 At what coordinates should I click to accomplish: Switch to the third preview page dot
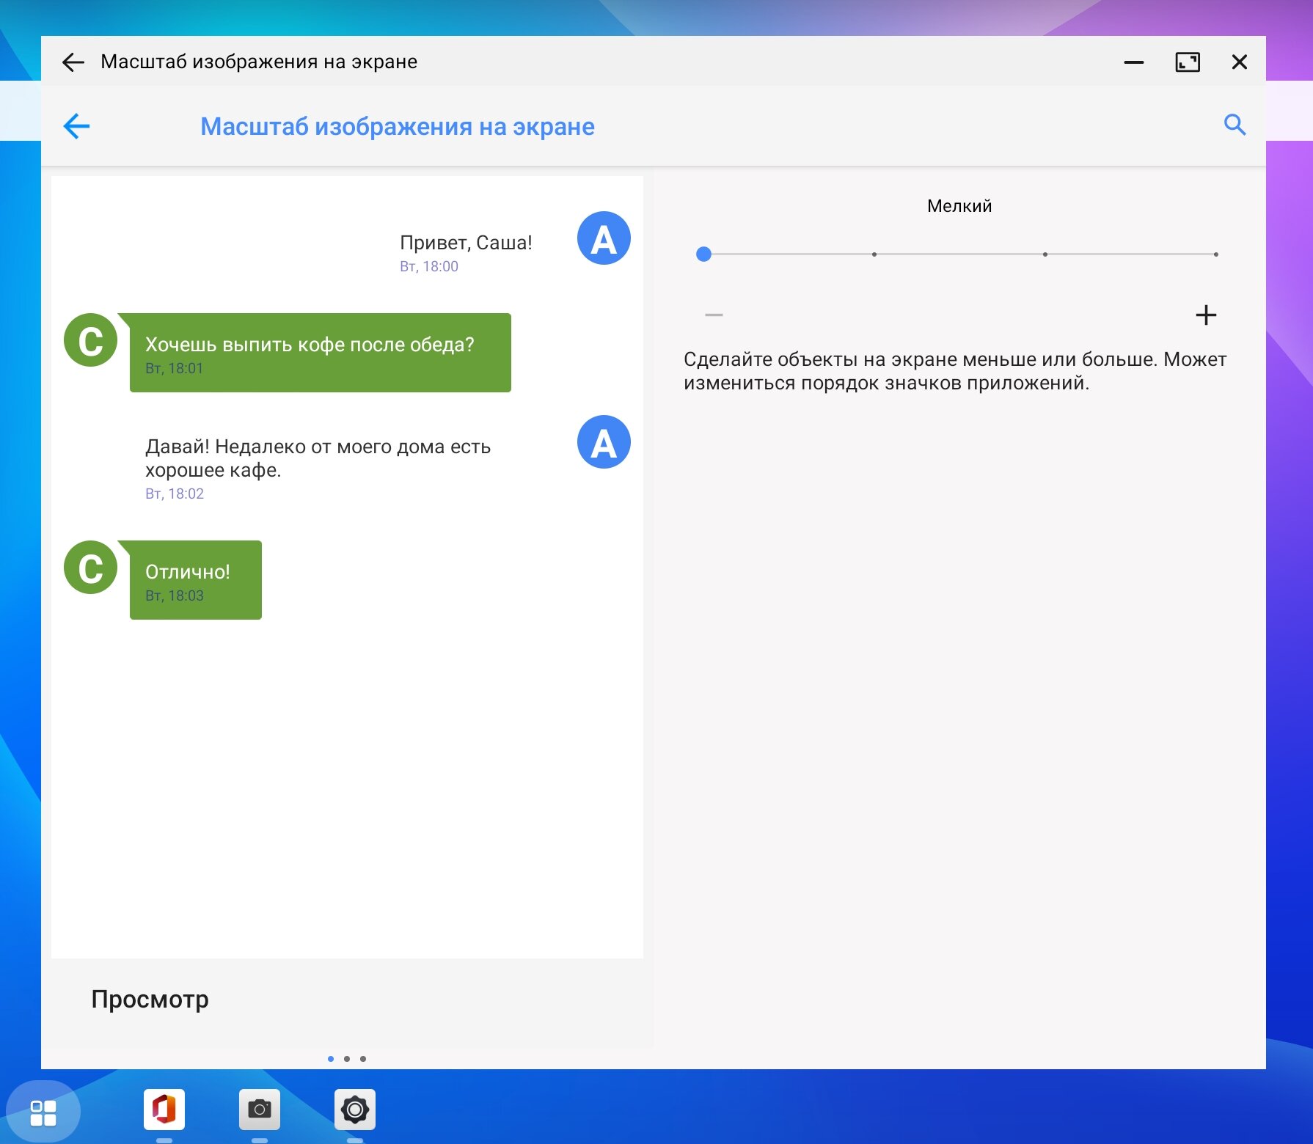point(363,1059)
